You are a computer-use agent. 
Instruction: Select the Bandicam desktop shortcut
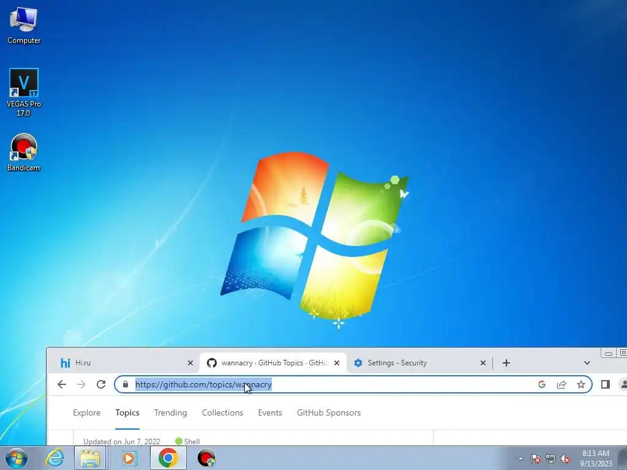(x=24, y=152)
